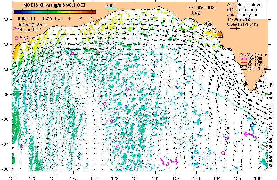277x180 pixels.
Task: Click the cyan 200m contour legend line
Action: [x=111, y=9]
